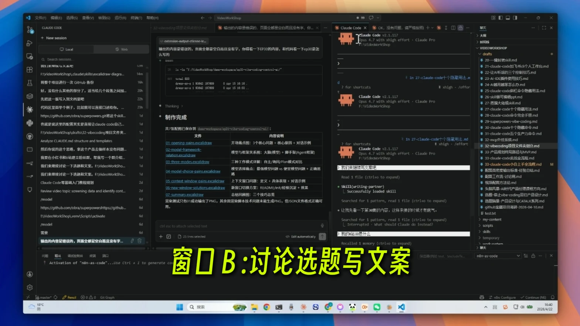580x326 pixels.
Task: Open Windows Start menu
Action: [x=180, y=307]
